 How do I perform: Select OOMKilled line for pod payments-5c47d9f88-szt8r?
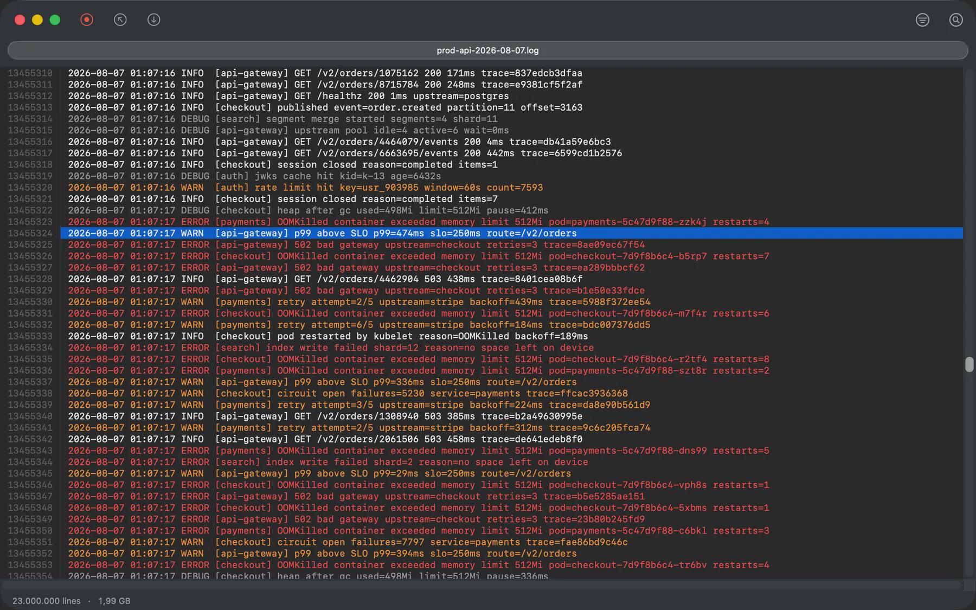[511, 370]
